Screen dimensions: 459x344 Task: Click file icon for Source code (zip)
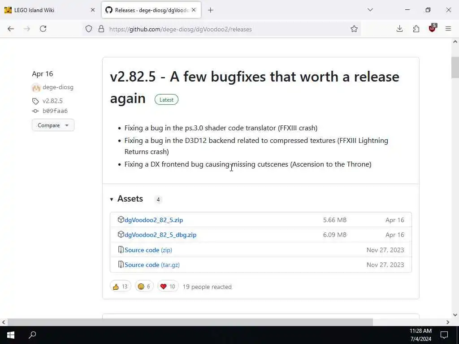coord(121,249)
